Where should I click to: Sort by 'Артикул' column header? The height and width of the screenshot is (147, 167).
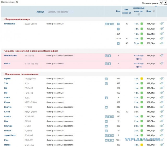click(40, 12)
